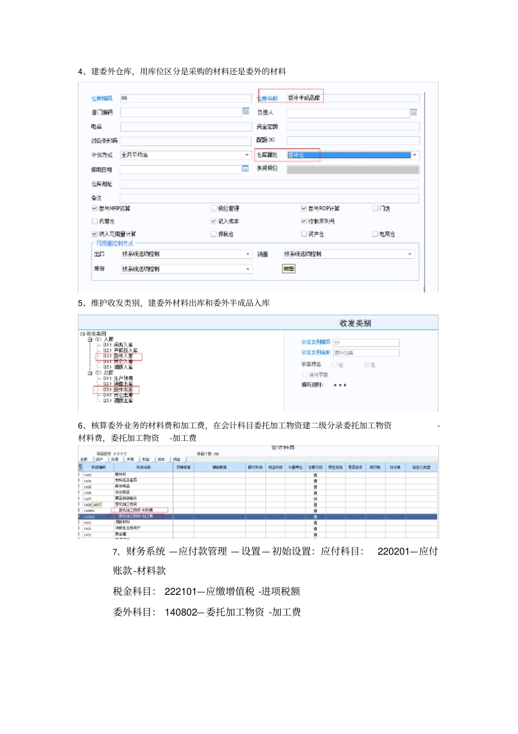The image size is (518, 734).
Task: Open the 部门编码 lookup icon
Action: [246, 112]
